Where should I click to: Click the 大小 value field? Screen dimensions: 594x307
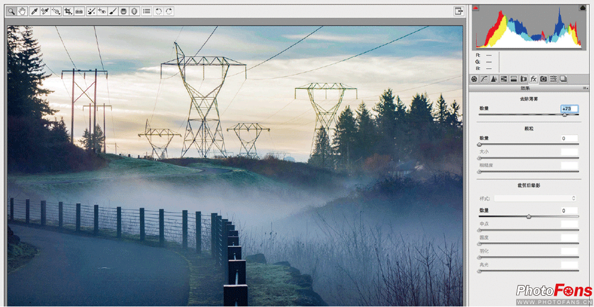570,152
